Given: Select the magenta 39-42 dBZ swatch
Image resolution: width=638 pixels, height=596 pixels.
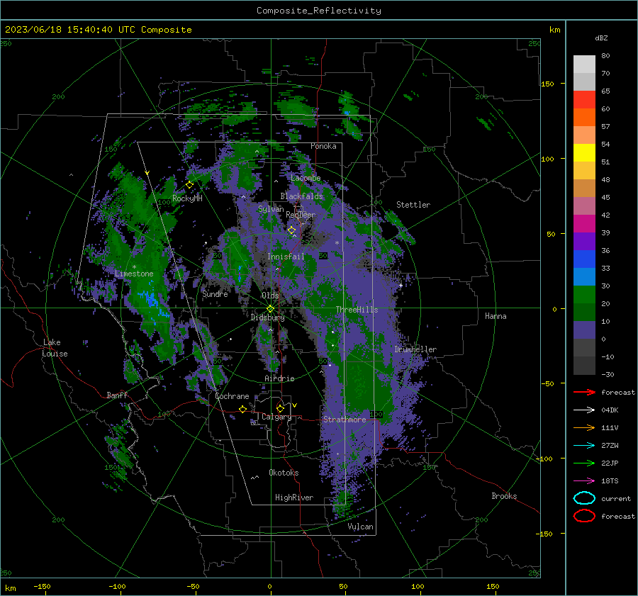Looking at the screenshot, I should [x=584, y=224].
